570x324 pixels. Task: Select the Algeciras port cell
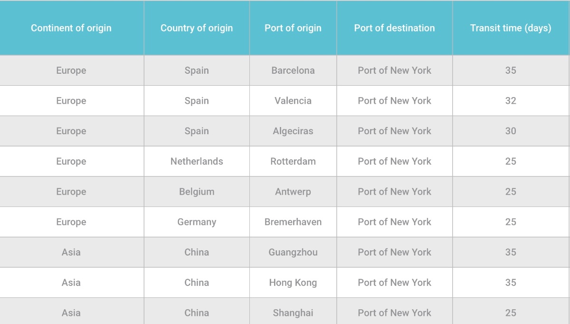coord(293,131)
